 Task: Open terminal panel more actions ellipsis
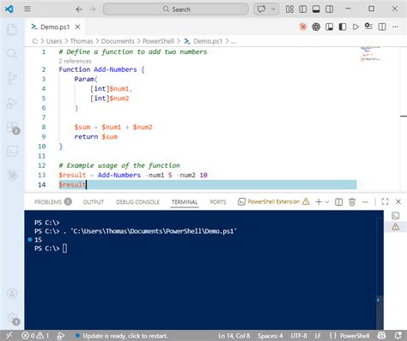[365, 202]
